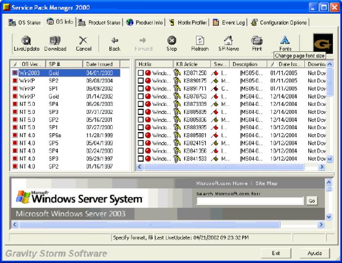Open Fonts size icon
Image resolution: width=342 pixels, height=263 pixels.
click(285, 40)
